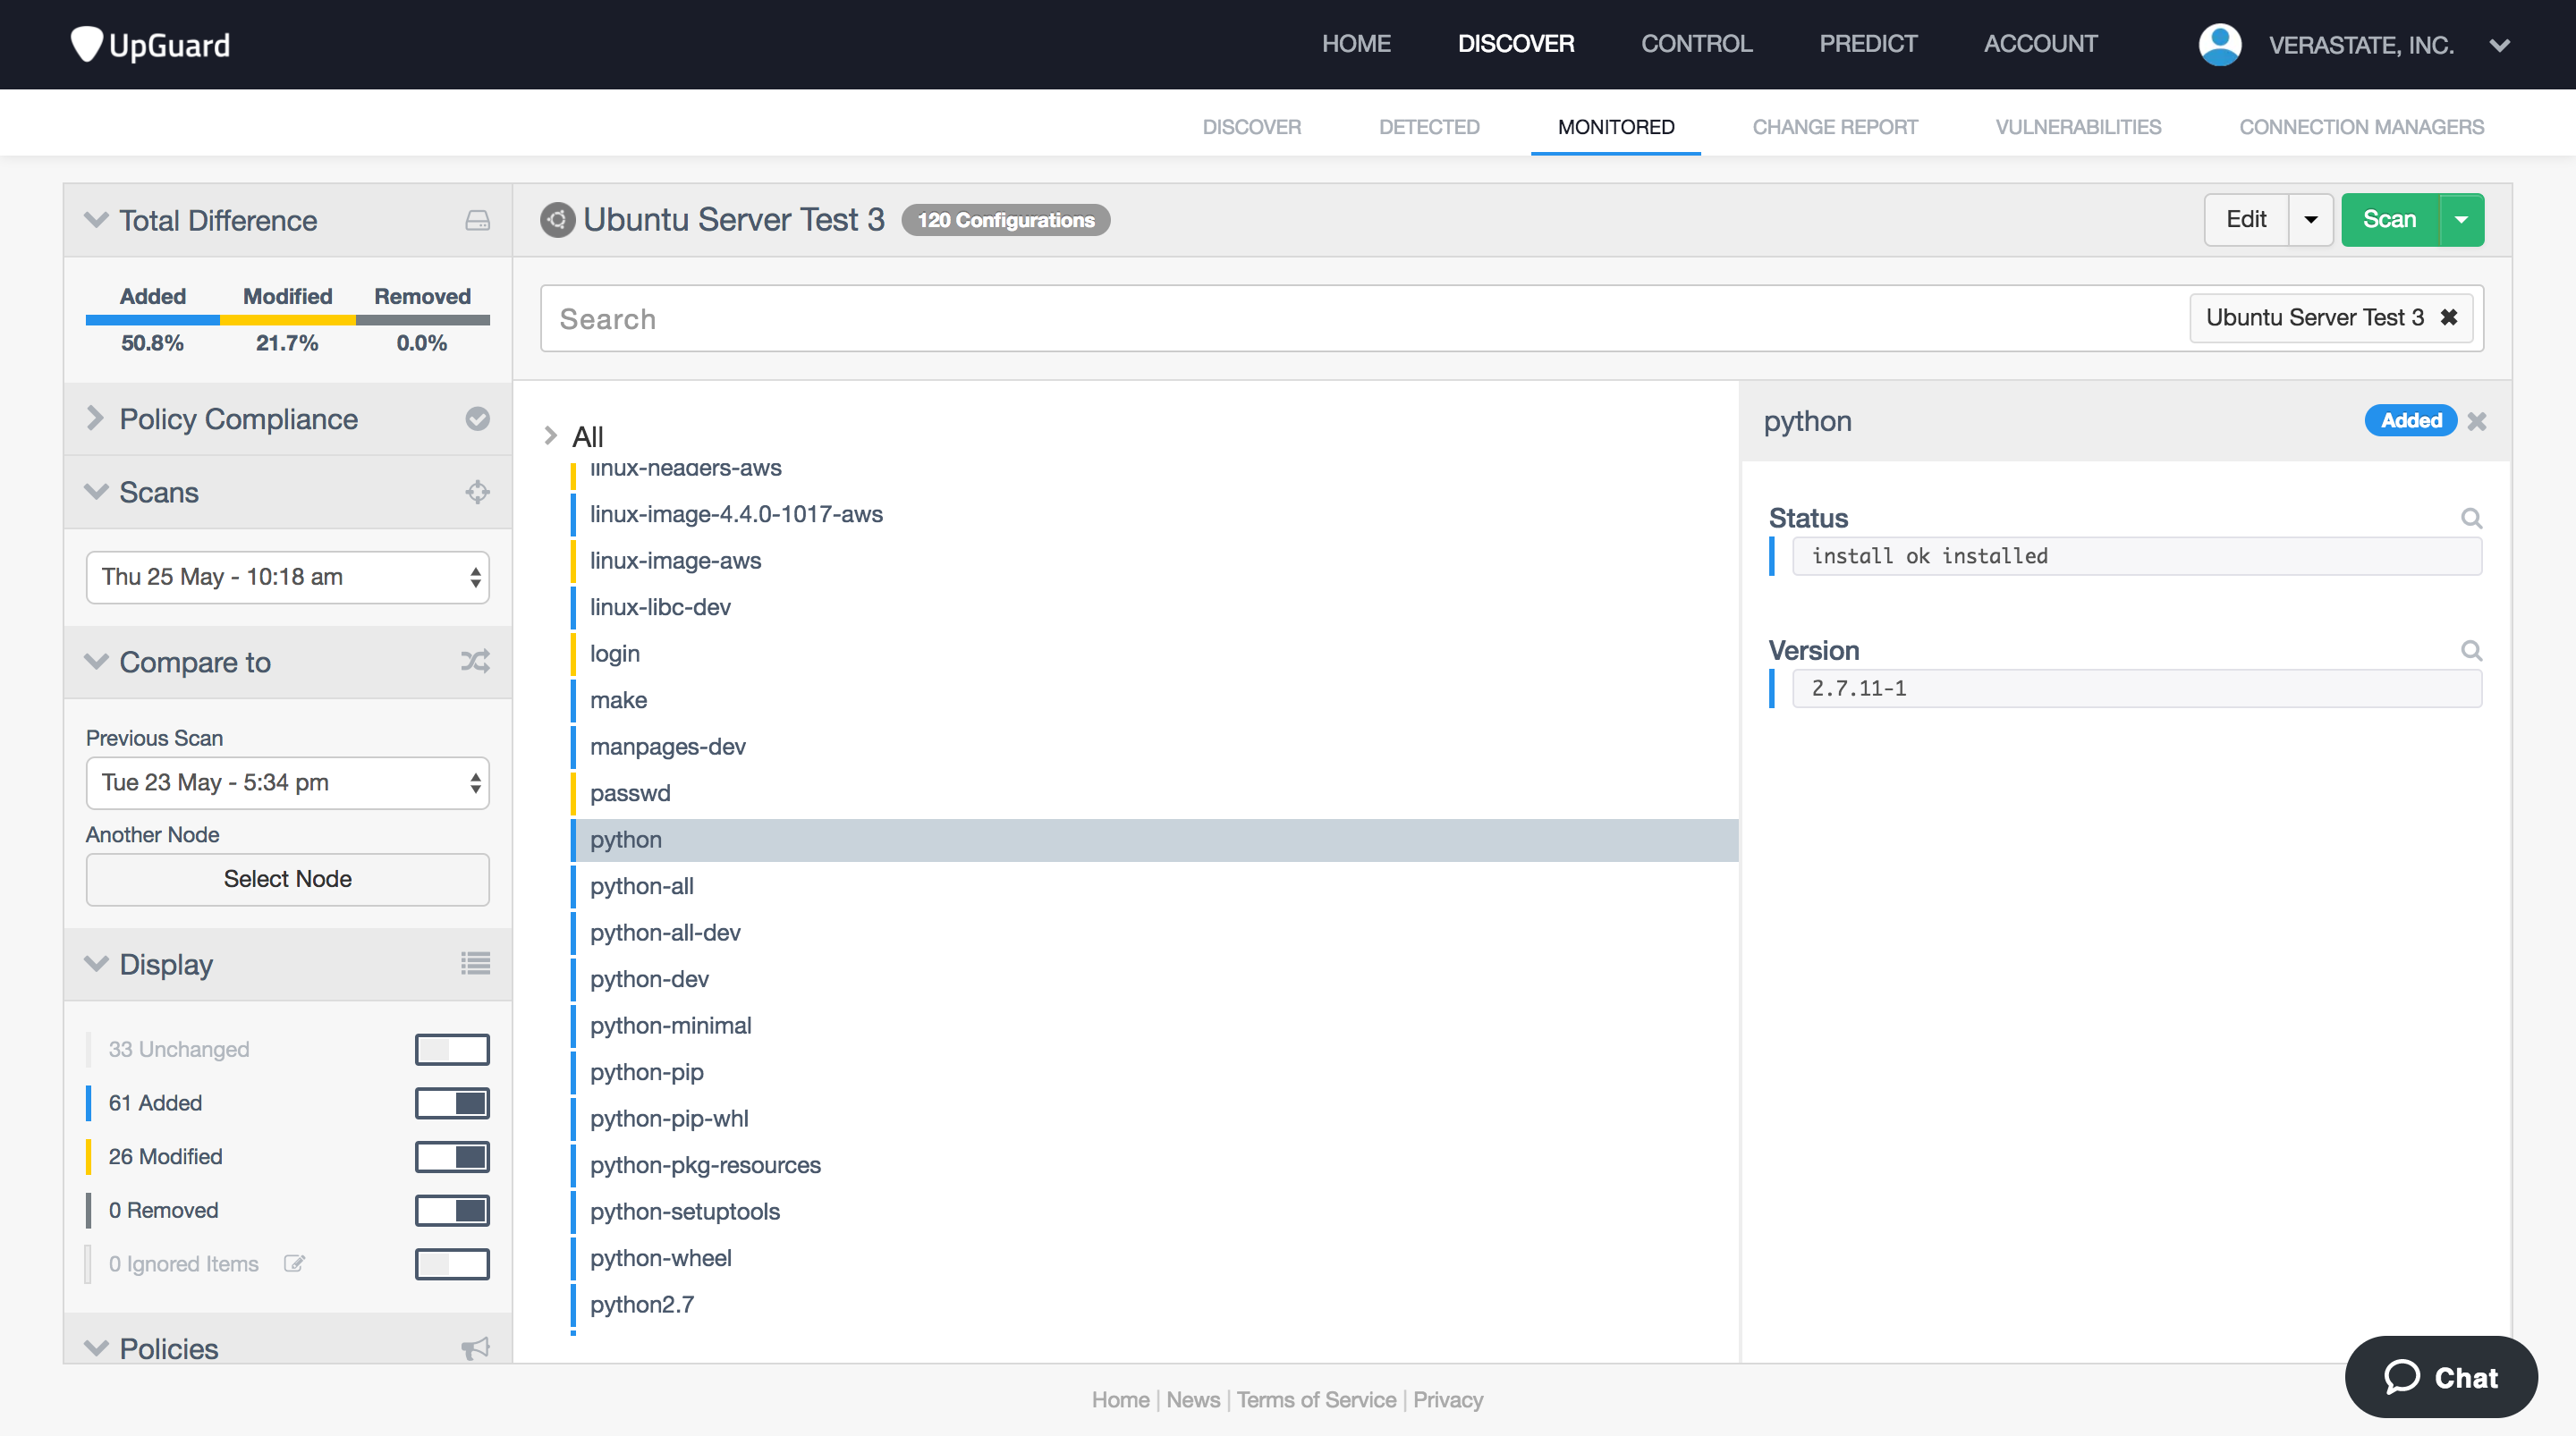2576x1436 pixels.
Task: Click the Select Node button
Action: (x=287, y=879)
